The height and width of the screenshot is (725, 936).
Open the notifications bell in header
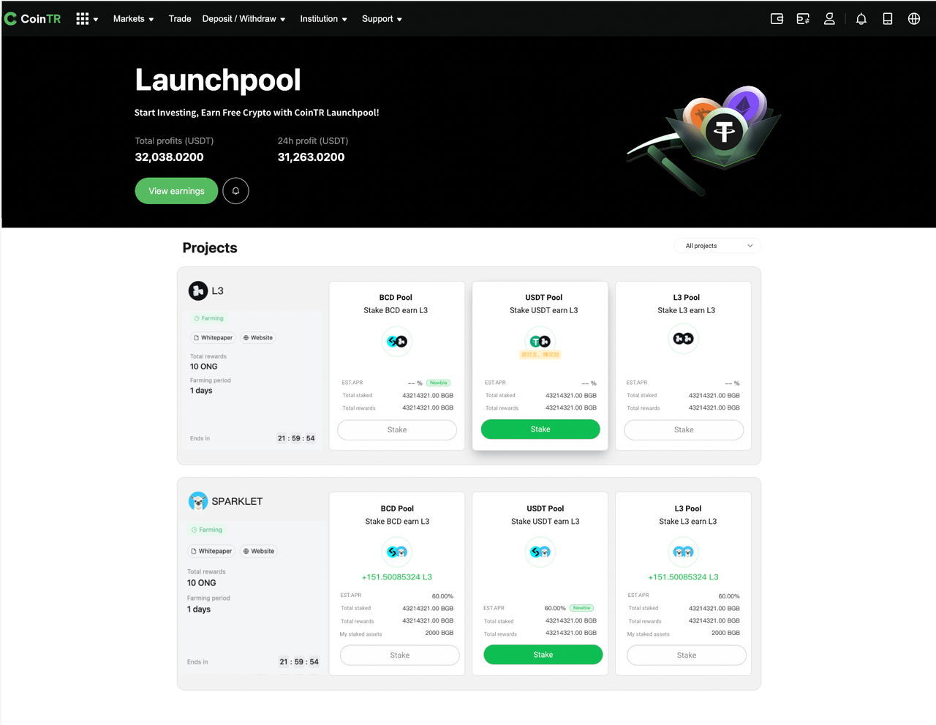click(x=861, y=19)
